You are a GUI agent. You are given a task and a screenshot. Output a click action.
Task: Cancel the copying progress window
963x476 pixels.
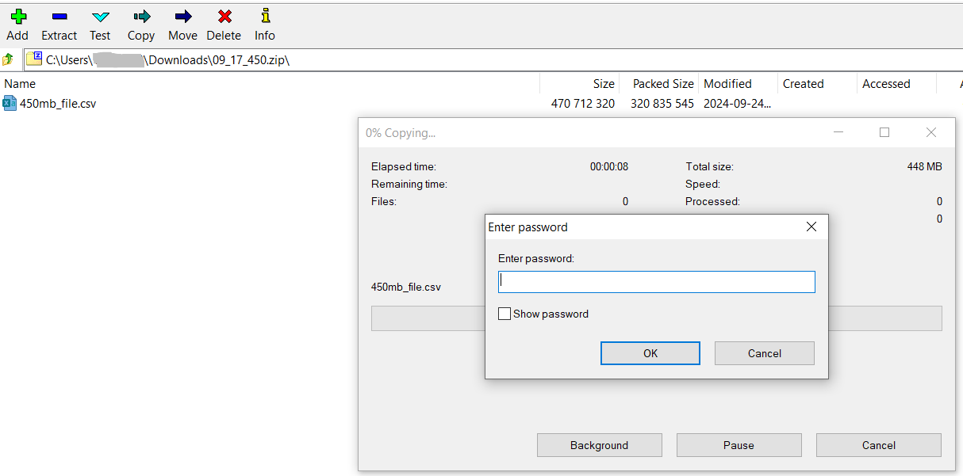pos(879,445)
